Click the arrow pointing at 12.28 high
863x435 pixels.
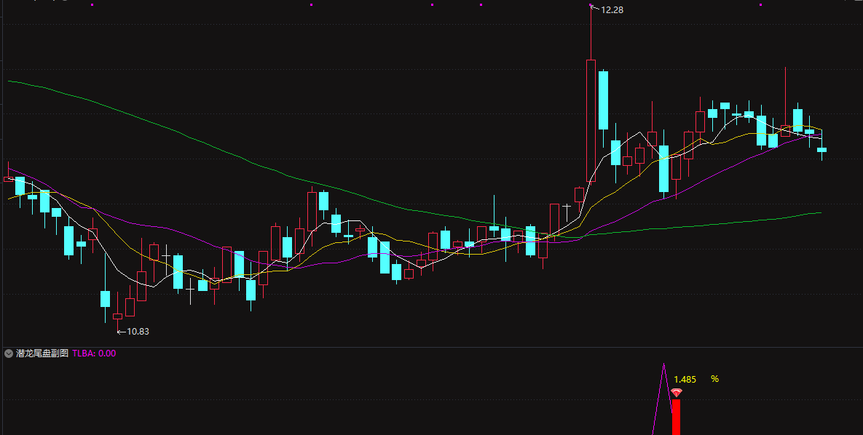[x=594, y=9]
